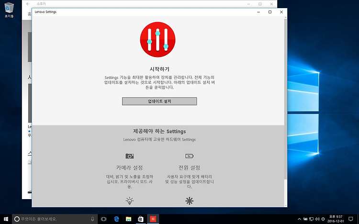Viewport: 359px width, 224px height.
Task: Open Task View from the taskbar
Action: pyautogui.click(x=104, y=219)
